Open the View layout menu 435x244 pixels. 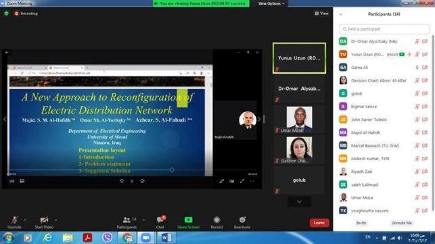(322, 14)
